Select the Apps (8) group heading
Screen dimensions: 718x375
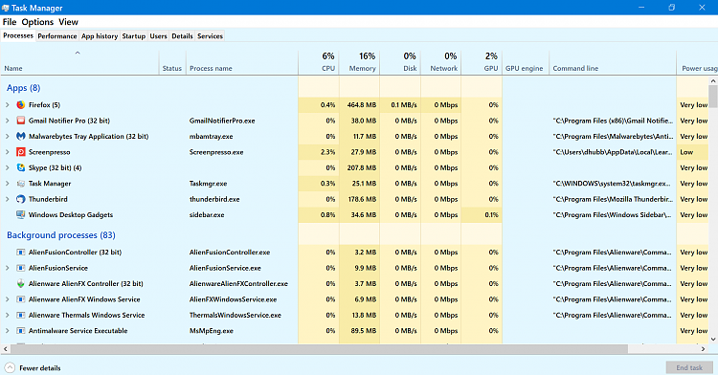(x=23, y=88)
